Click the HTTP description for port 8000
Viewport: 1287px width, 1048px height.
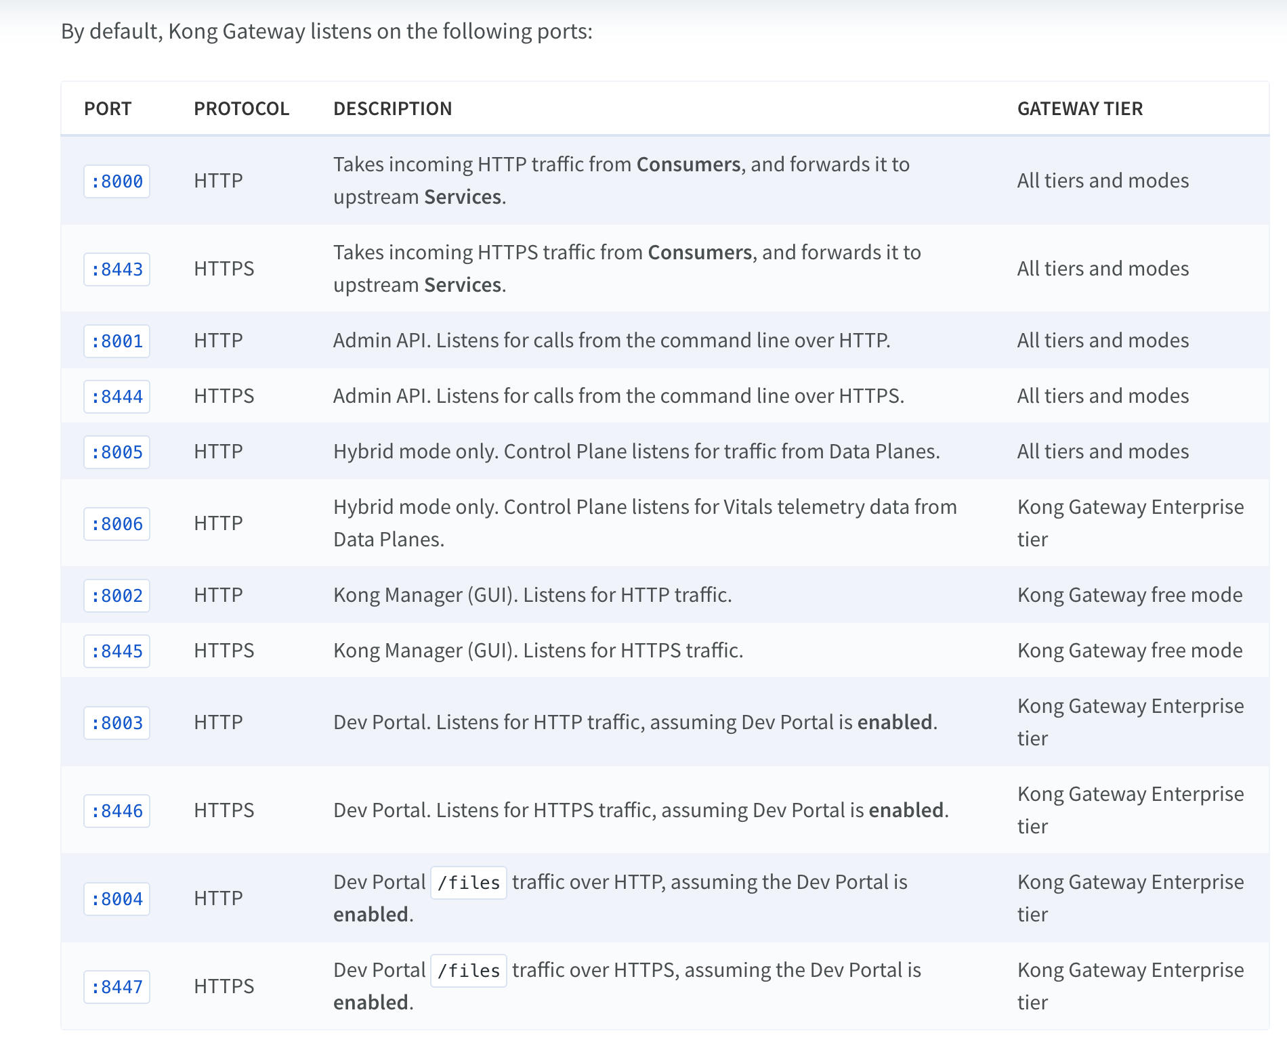tap(621, 181)
